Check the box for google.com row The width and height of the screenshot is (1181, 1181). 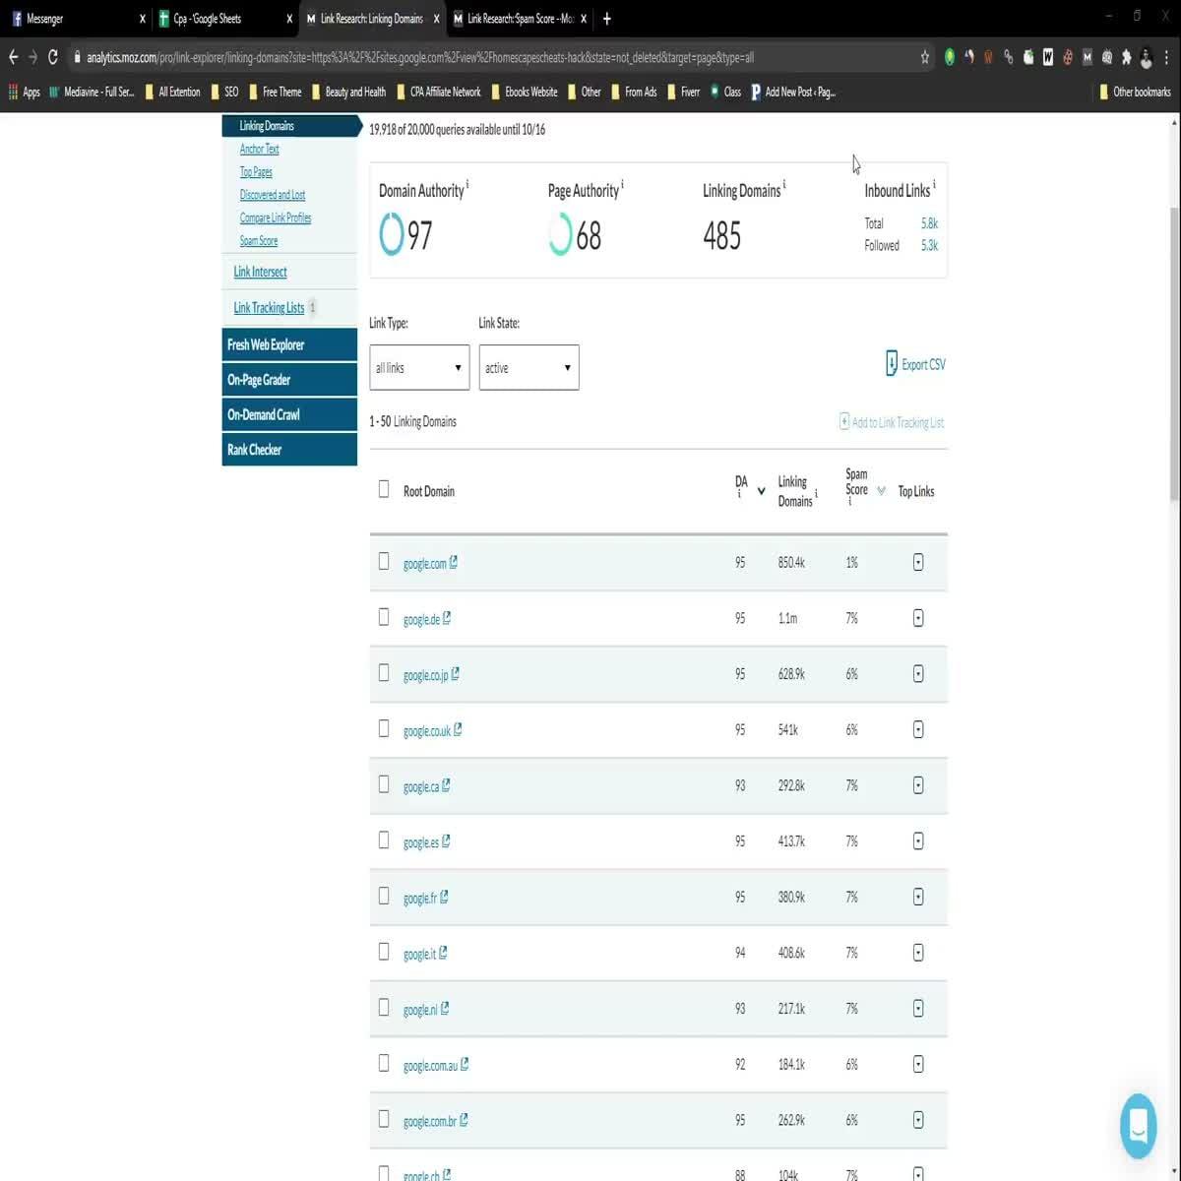(x=384, y=561)
